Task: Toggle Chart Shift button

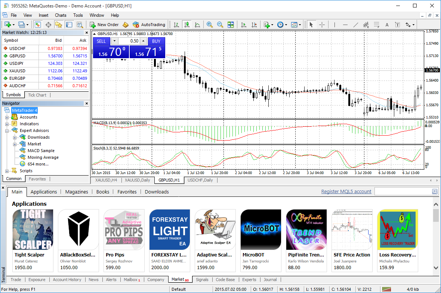Action: coord(254,25)
